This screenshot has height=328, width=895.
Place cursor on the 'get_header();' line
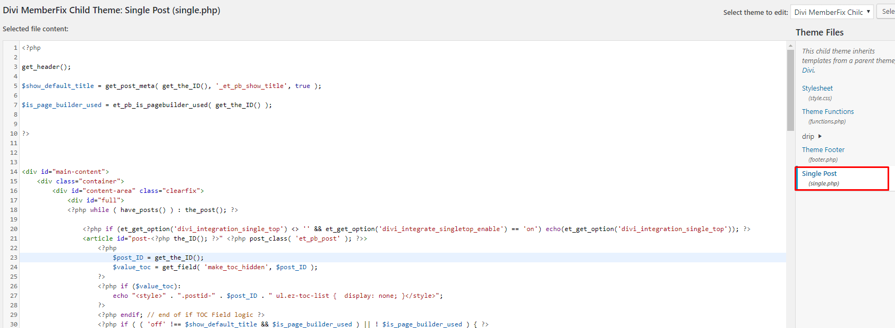(46, 67)
